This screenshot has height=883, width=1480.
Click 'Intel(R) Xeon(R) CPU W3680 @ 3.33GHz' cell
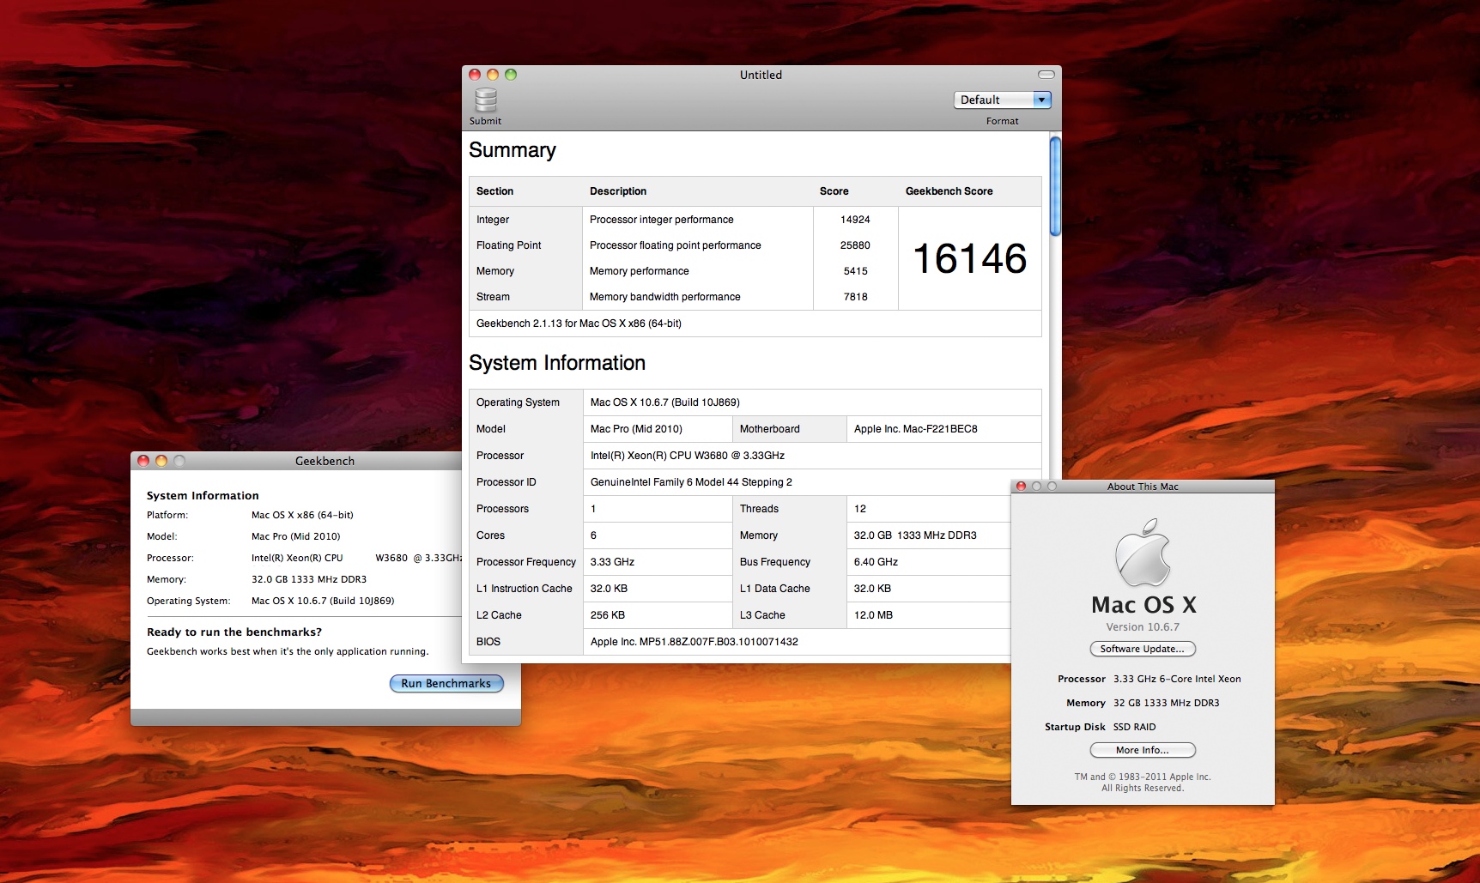pos(688,456)
